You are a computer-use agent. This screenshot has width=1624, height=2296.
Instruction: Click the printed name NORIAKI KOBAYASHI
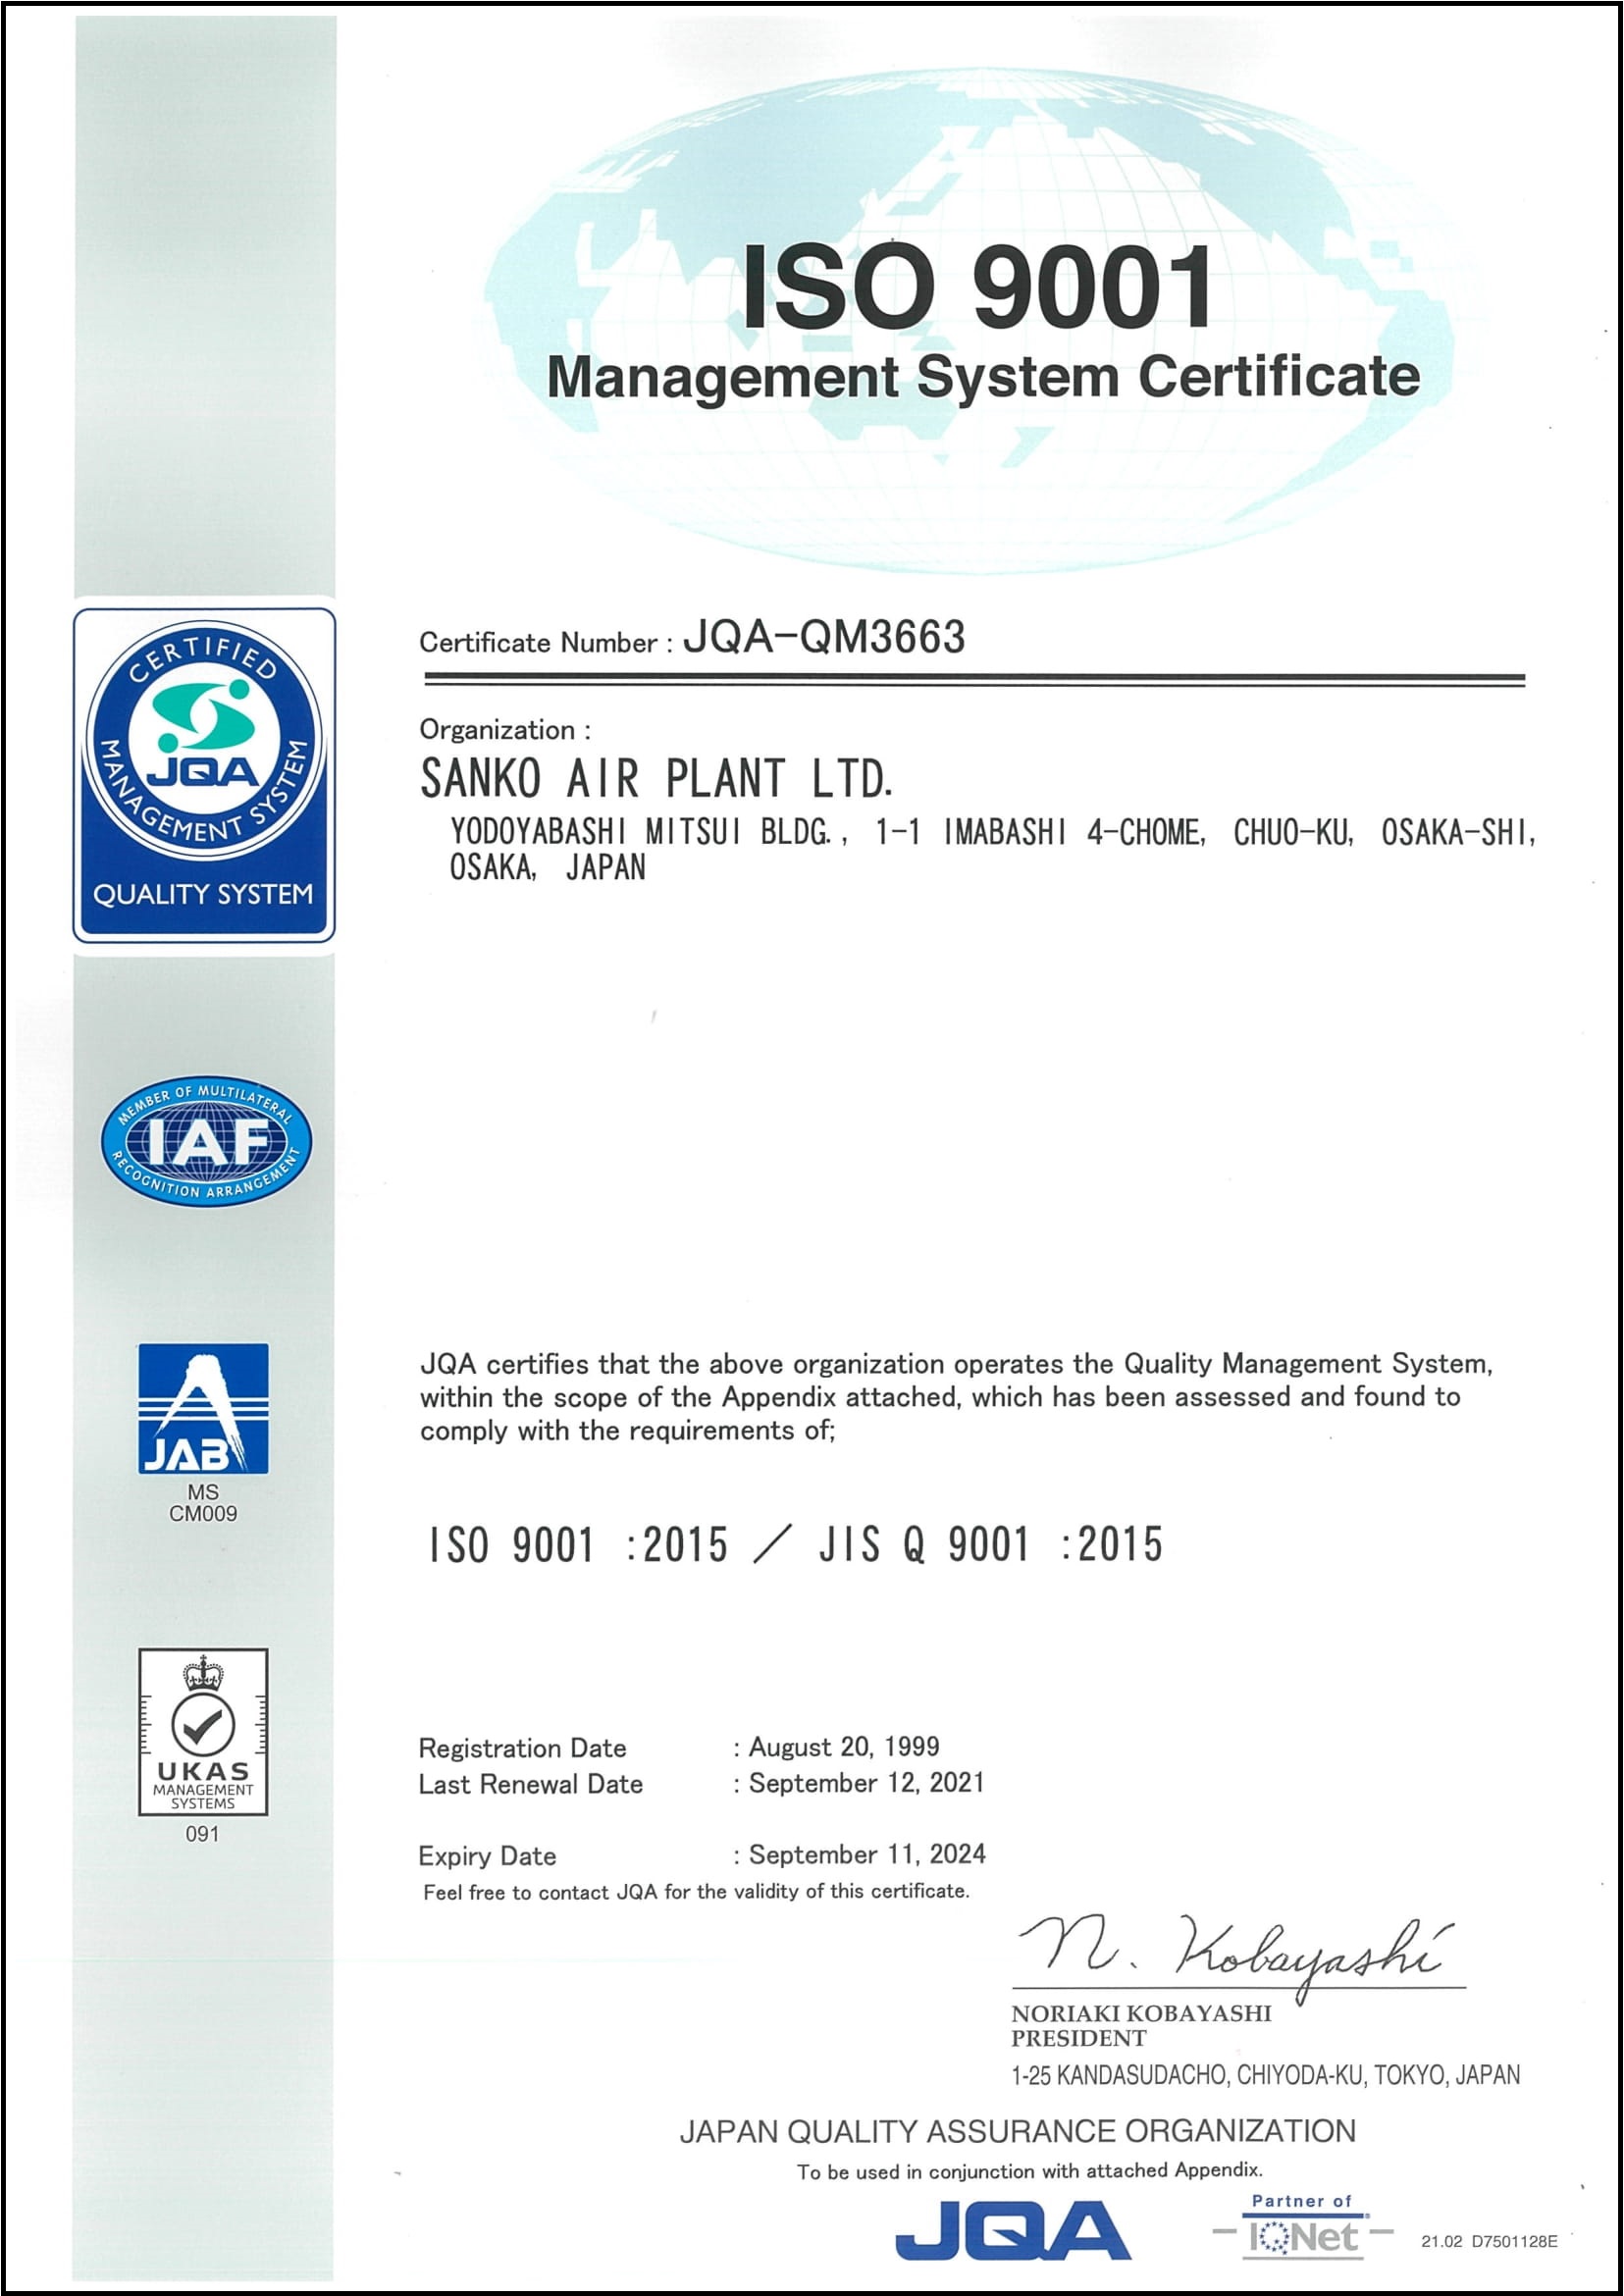(1141, 2013)
